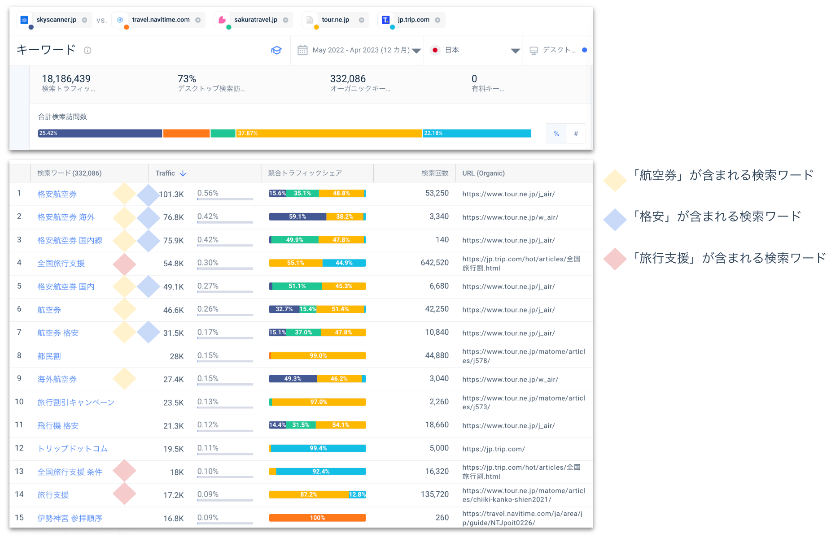Click the calendar icon in date selector

(x=303, y=50)
